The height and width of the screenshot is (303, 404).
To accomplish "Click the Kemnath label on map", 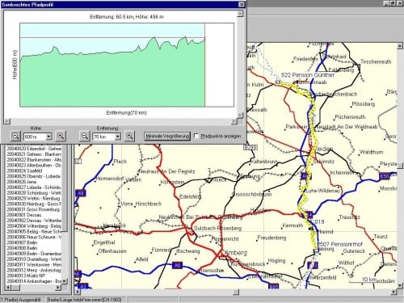I will (x=292, y=225).
